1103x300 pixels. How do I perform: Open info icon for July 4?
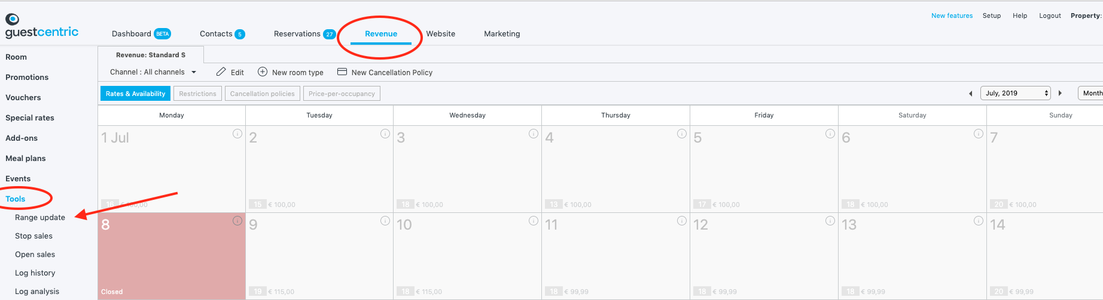pos(682,134)
